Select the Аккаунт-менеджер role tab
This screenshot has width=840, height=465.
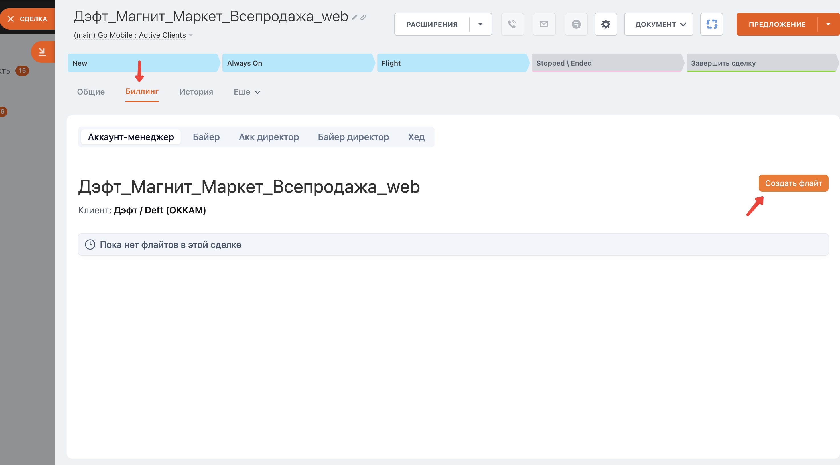tap(131, 137)
